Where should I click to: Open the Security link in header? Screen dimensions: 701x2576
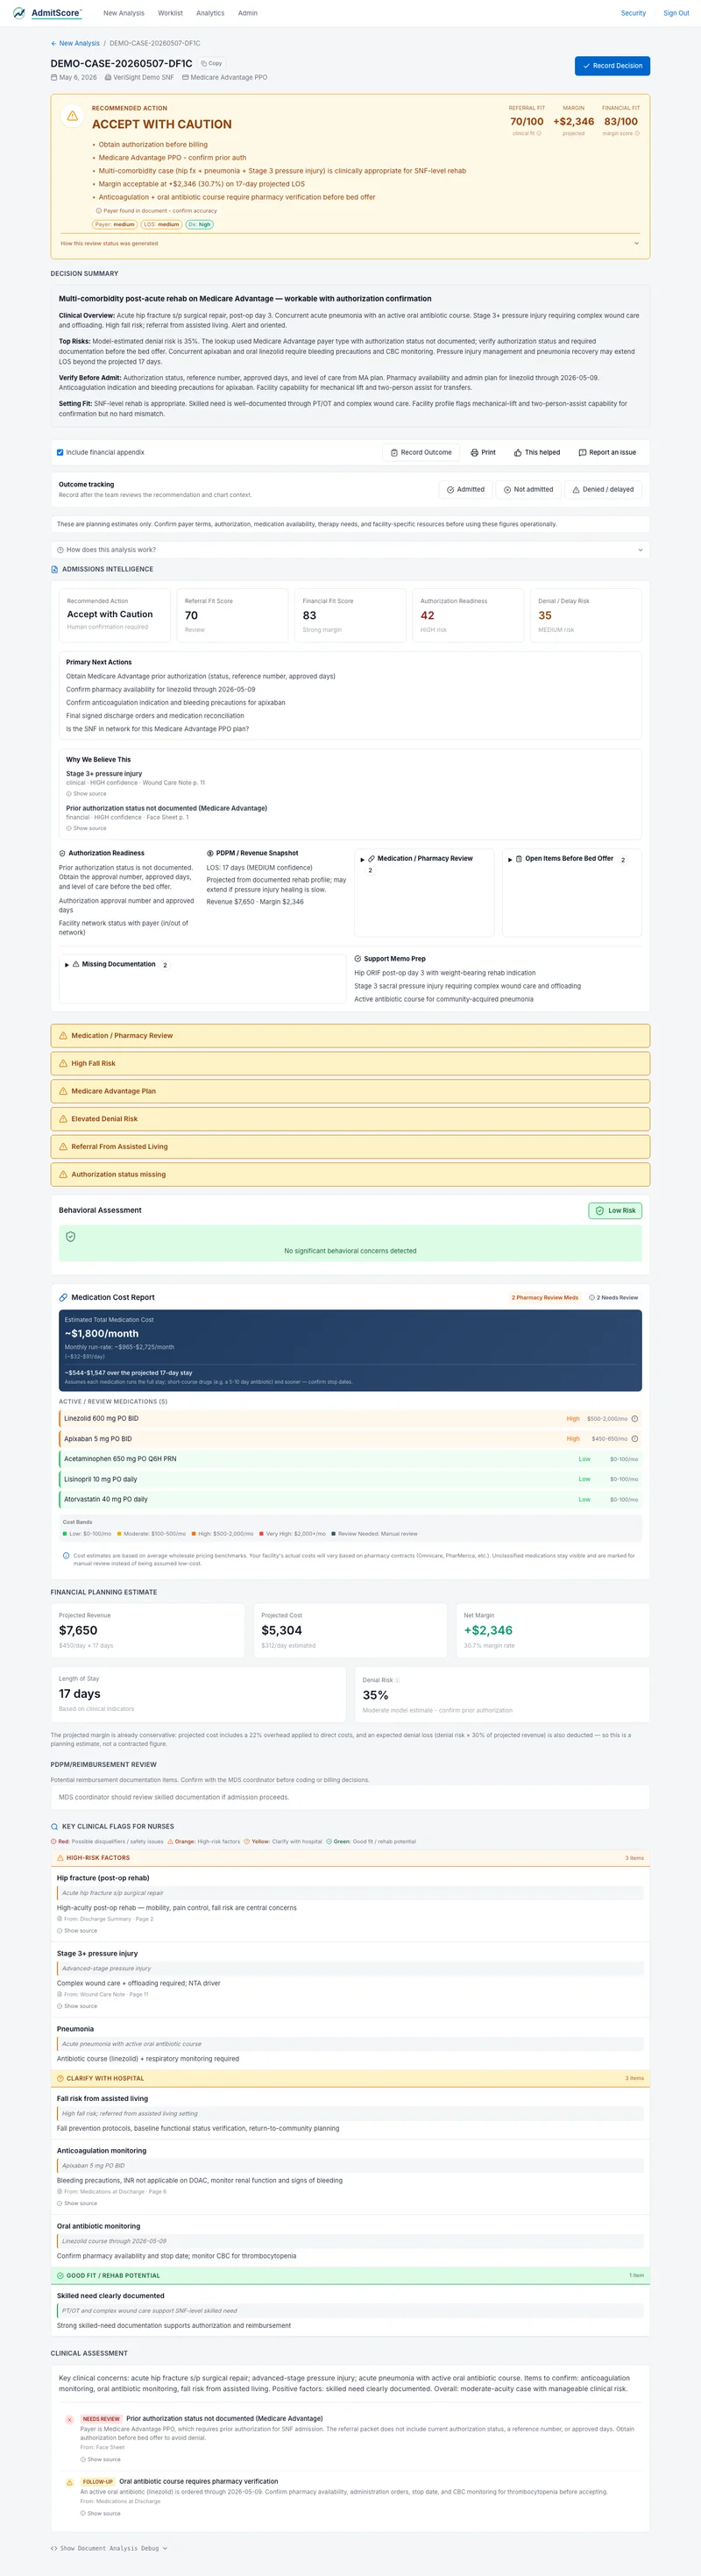coord(633,13)
